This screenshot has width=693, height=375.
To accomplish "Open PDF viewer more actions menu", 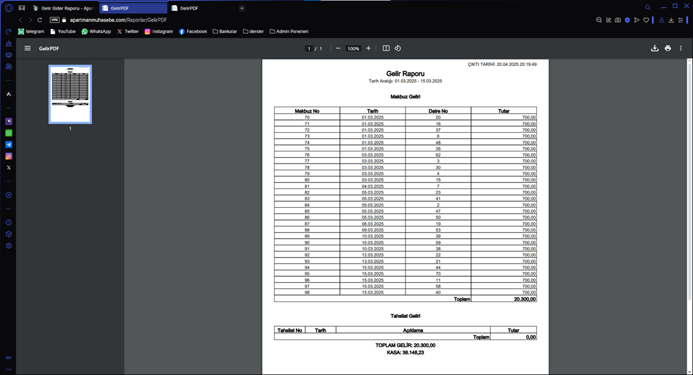I will coord(681,48).
